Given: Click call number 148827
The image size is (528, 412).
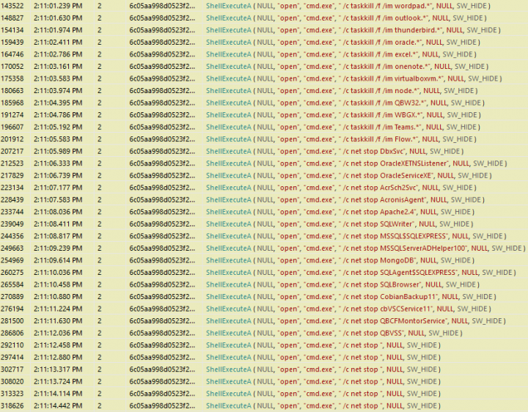Looking at the screenshot, I should point(12,18).
